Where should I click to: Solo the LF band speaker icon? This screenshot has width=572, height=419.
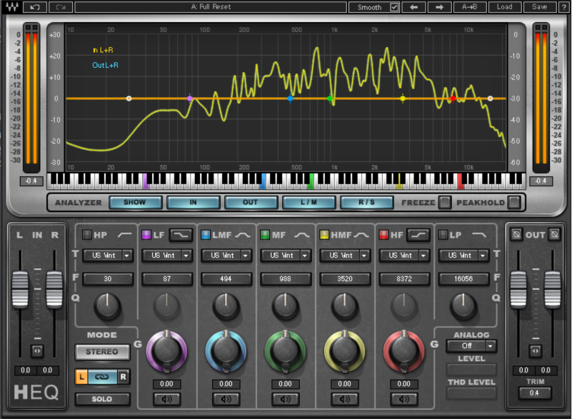click(x=166, y=399)
